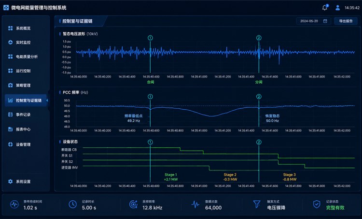
Task: Click the 开关 S2 row label
Action: pos(67,161)
